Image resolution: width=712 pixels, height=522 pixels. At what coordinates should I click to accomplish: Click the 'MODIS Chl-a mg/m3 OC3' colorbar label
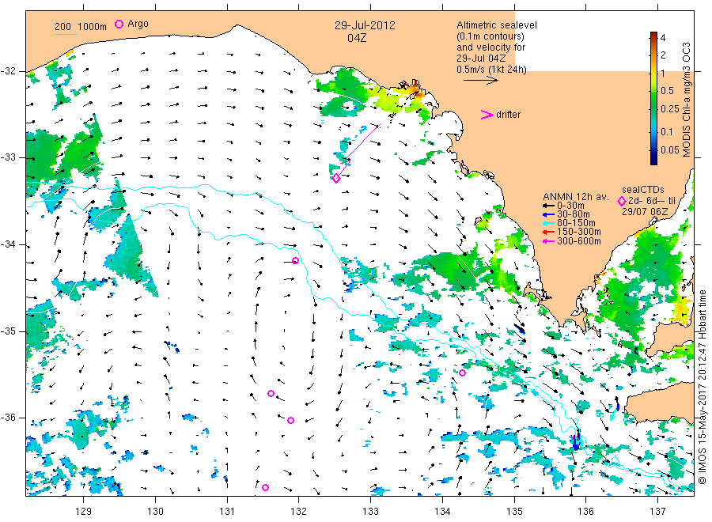click(x=686, y=100)
